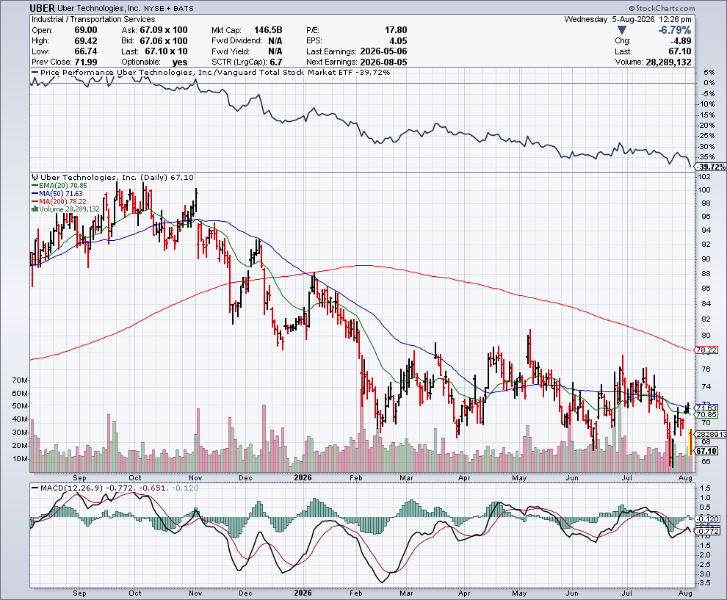Click the Bid value 67.06 x 100
Viewport: 727px width, 600px height.
click(x=164, y=41)
